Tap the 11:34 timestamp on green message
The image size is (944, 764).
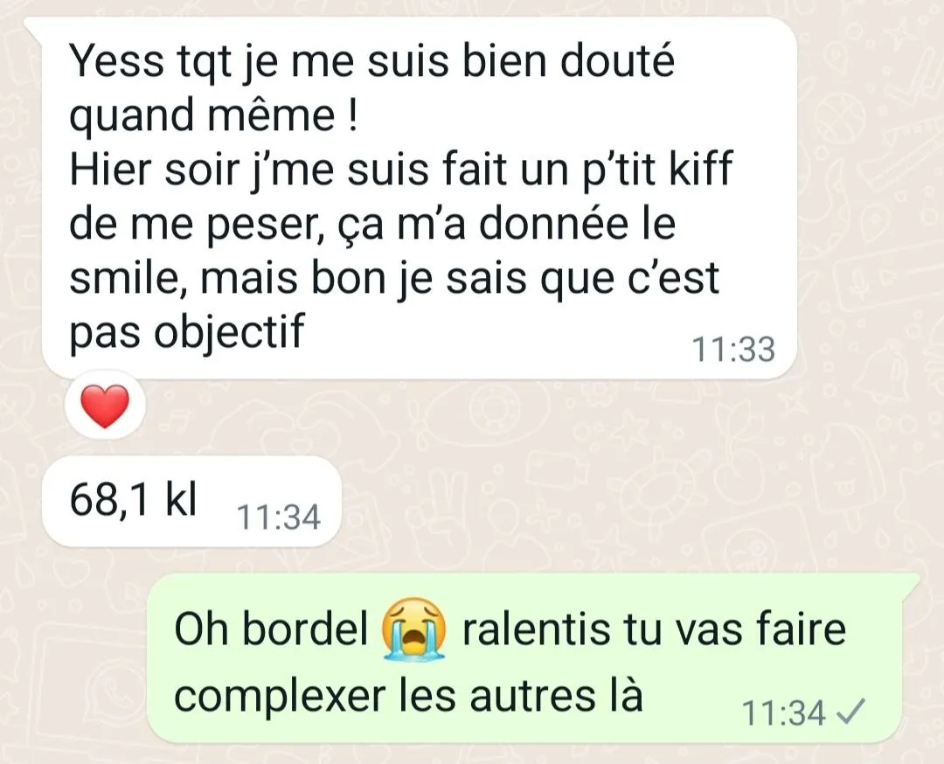tap(784, 712)
